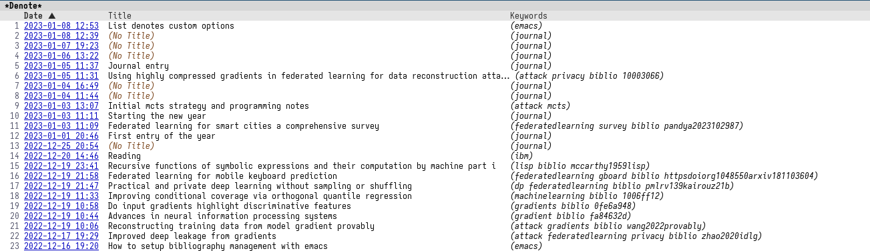Image resolution: width=870 pixels, height=251 pixels.
Task: Click keywords '(attack federatedlearning privacy biblio zhao2020idlg)'
Action: click(x=636, y=236)
